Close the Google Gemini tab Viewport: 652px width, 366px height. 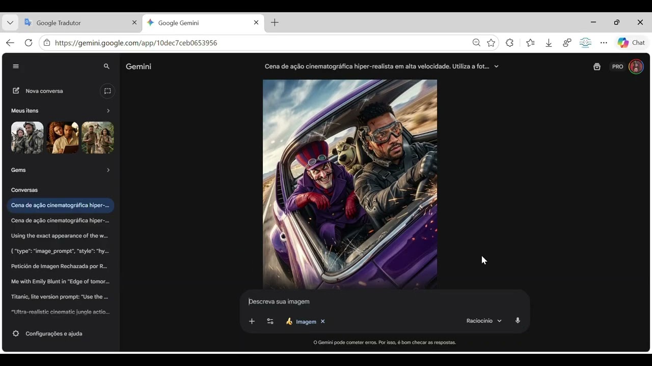coord(256,23)
